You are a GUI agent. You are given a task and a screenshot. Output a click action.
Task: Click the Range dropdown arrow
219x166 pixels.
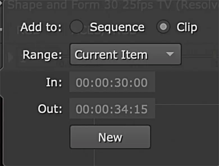170,54
